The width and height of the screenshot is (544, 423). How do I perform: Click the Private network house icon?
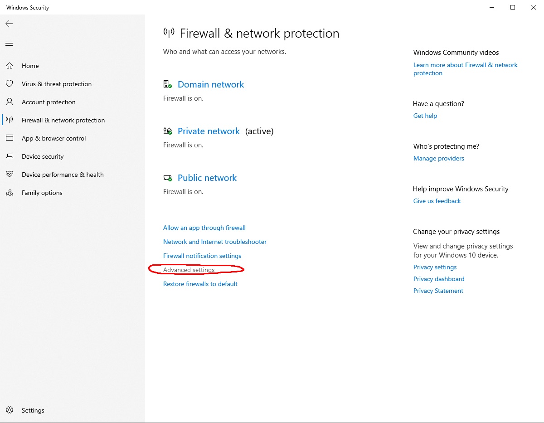tap(168, 131)
